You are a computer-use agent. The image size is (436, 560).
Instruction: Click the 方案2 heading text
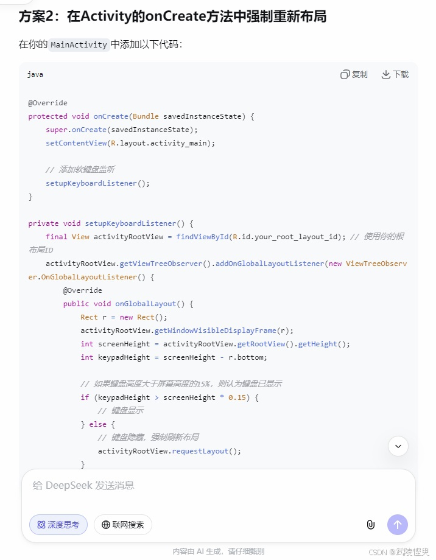(172, 16)
